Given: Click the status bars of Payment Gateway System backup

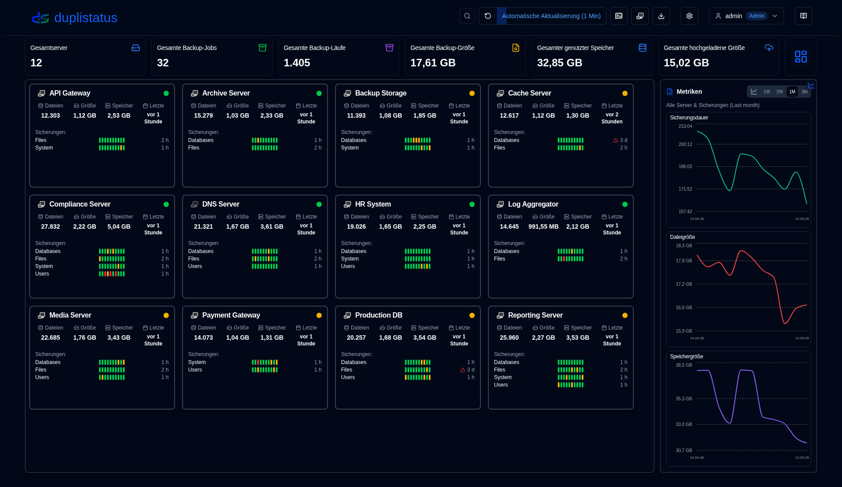Looking at the screenshot, I should pyautogui.click(x=265, y=363).
